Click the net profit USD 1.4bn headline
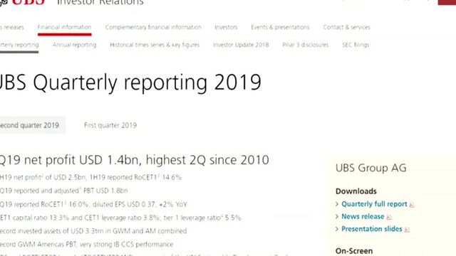The height and width of the screenshot is (256, 456). pos(135,160)
